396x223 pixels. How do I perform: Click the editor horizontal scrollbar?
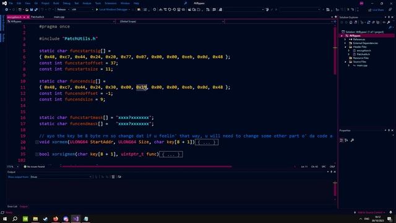pos(147,167)
